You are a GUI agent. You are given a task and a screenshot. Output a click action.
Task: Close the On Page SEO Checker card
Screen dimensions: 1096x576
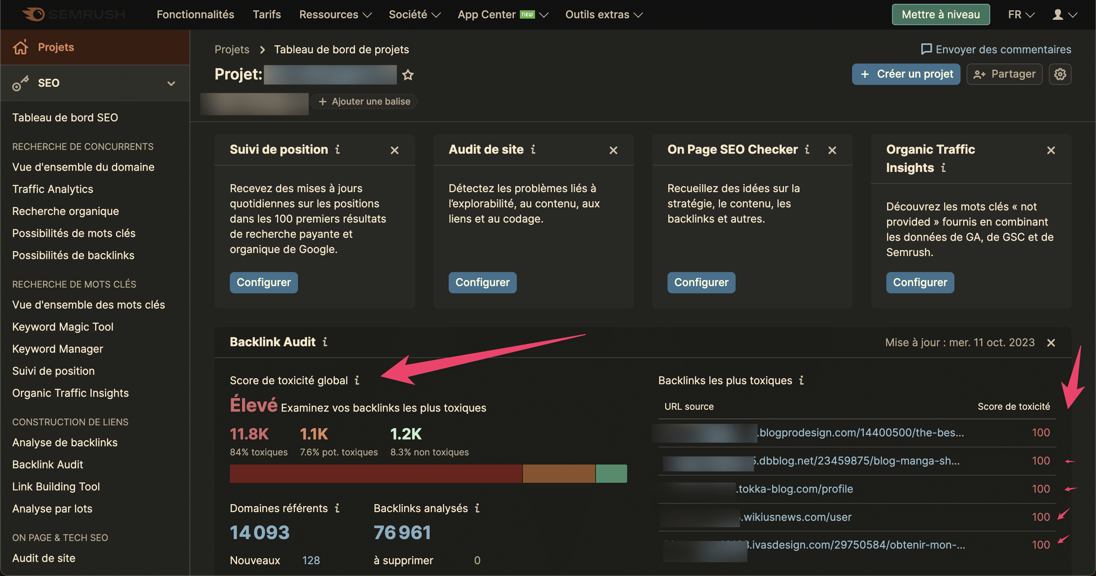[x=832, y=150]
